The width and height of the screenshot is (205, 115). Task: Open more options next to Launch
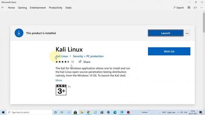(x=187, y=33)
